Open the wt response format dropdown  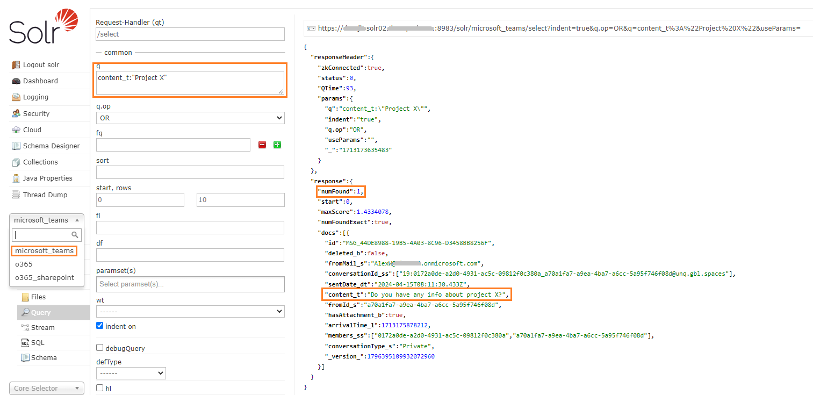pyautogui.click(x=190, y=311)
